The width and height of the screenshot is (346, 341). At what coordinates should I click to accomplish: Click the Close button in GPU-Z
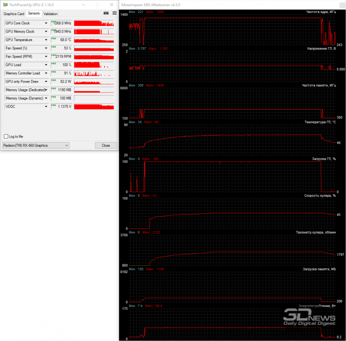(x=106, y=145)
